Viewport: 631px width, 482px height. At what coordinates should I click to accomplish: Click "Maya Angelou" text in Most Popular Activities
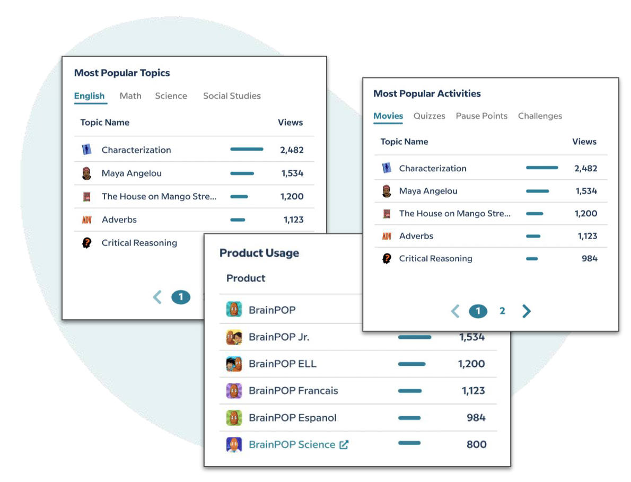(428, 191)
